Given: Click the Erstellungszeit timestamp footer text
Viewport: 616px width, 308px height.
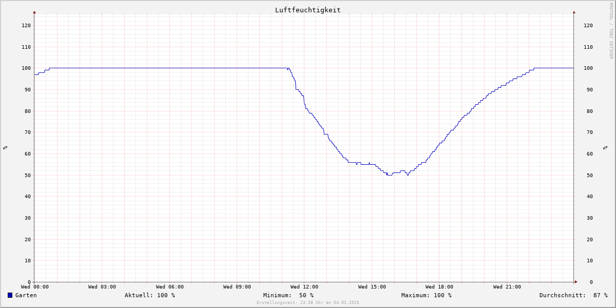Looking at the screenshot, I should pyautogui.click(x=307, y=302).
